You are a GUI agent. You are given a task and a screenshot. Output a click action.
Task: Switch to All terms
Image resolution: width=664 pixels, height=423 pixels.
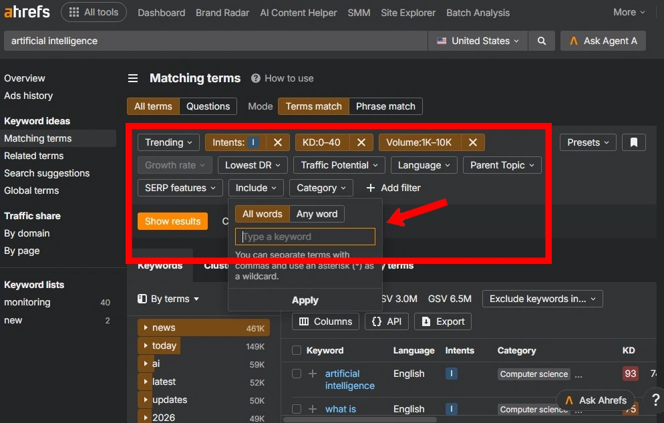pos(153,106)
